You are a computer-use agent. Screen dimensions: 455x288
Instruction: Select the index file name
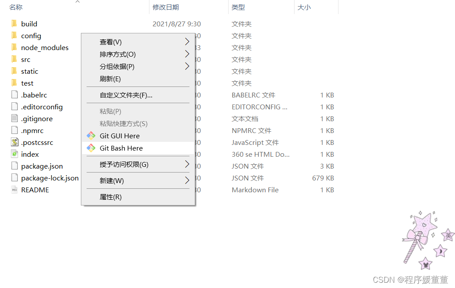point(30,155)
